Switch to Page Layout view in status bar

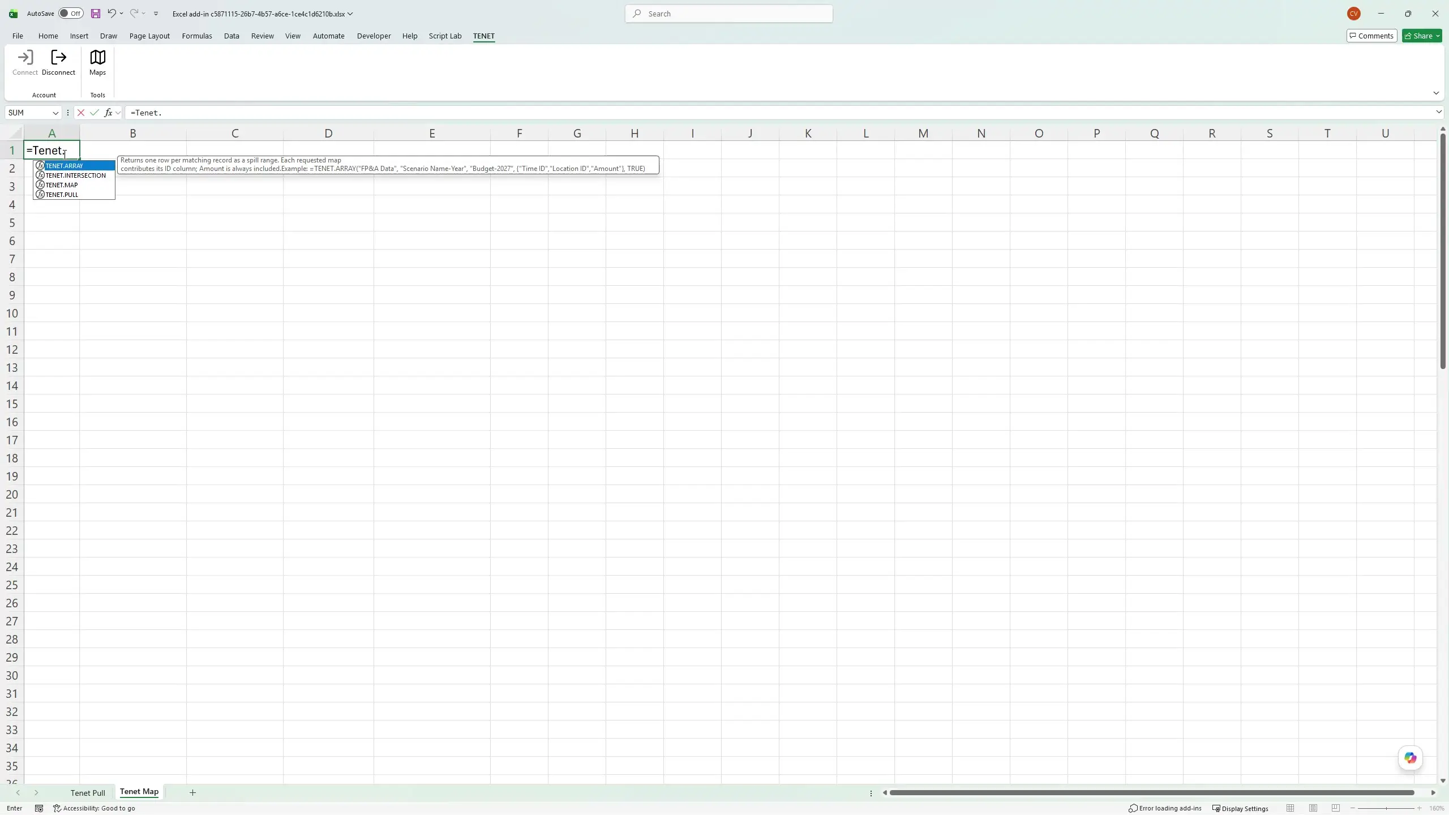click(1313, 808)
